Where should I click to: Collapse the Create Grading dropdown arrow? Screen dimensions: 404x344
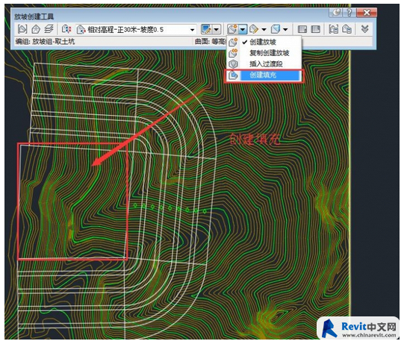click(x=243, y=29)
